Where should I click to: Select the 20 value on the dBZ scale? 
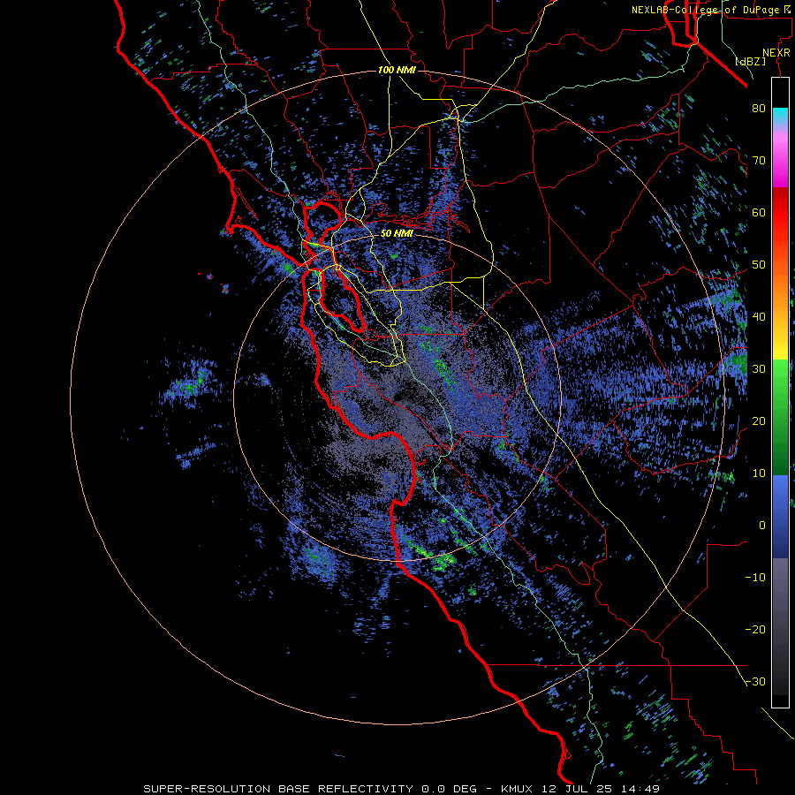coord(759,420)
